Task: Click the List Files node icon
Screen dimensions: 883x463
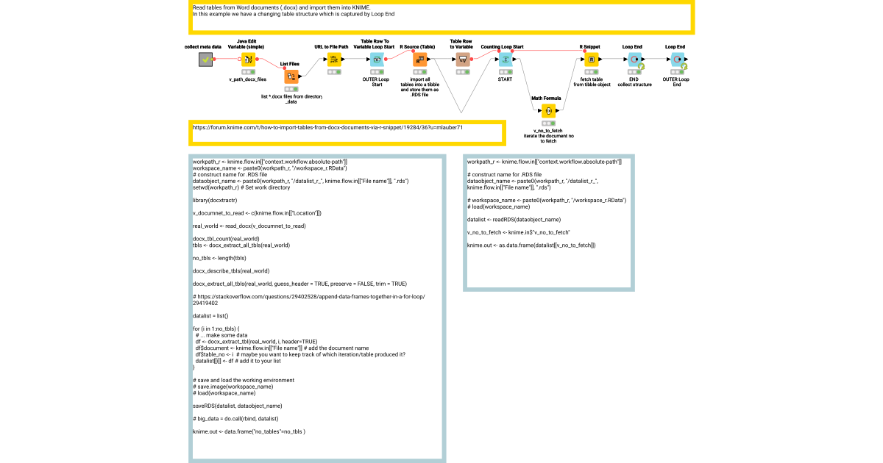Action: point(291,76)
